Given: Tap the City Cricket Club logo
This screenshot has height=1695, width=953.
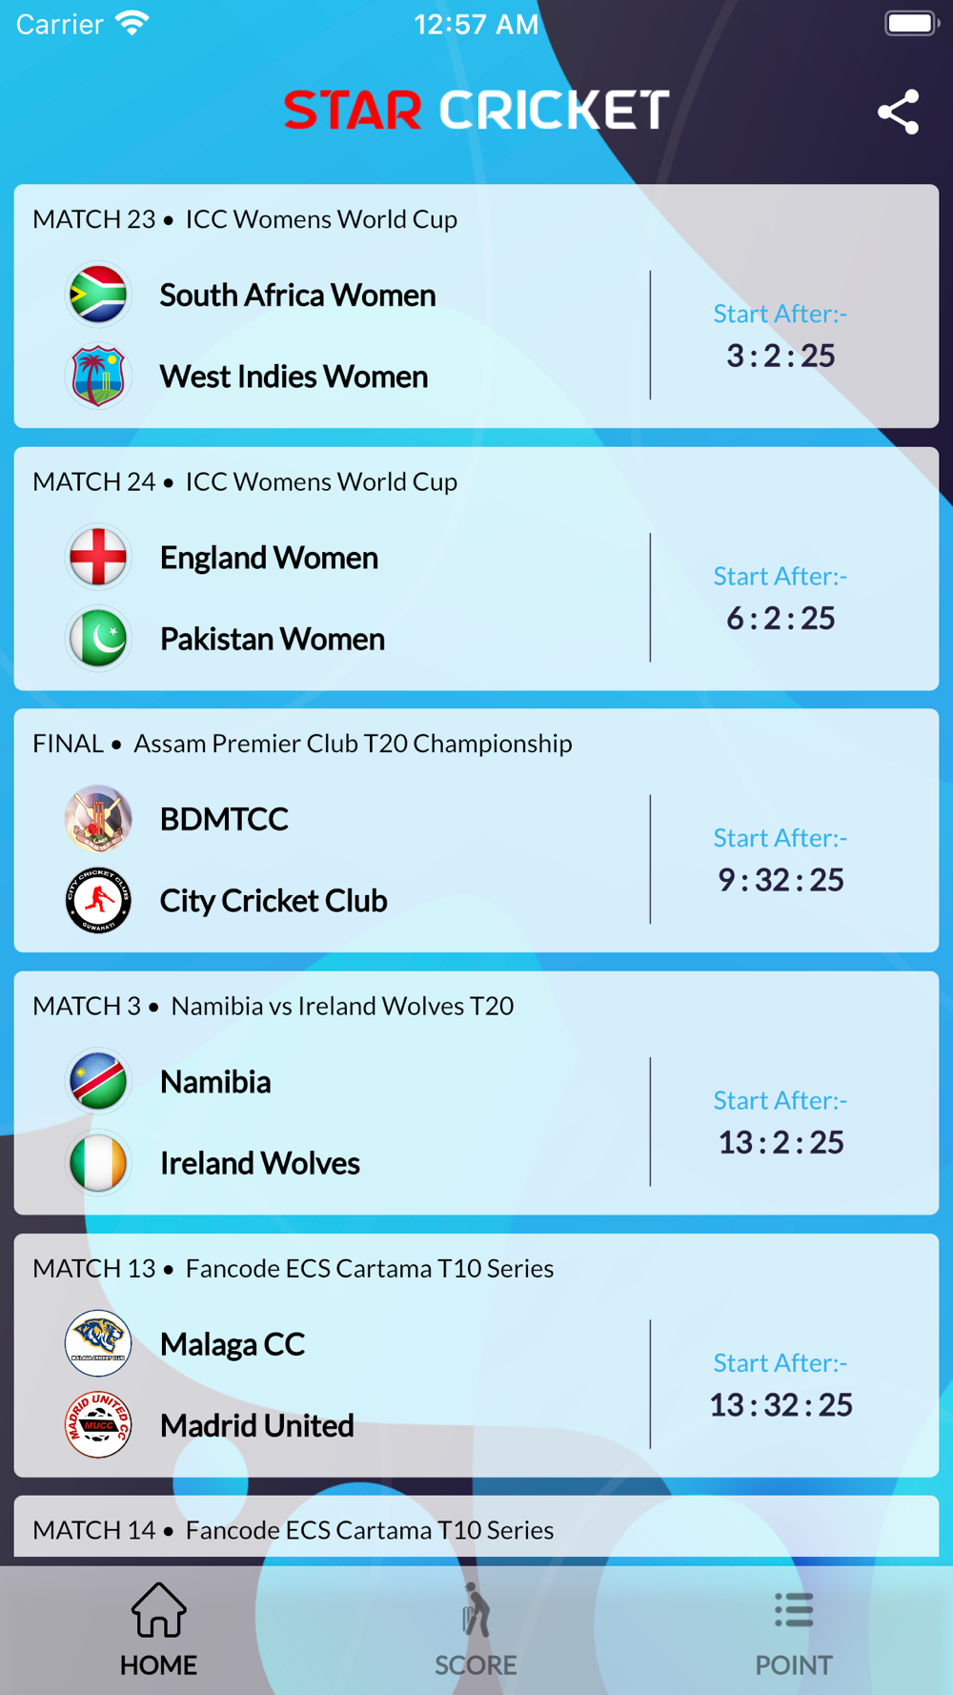Looking at the screenshot, I should 98,900.
